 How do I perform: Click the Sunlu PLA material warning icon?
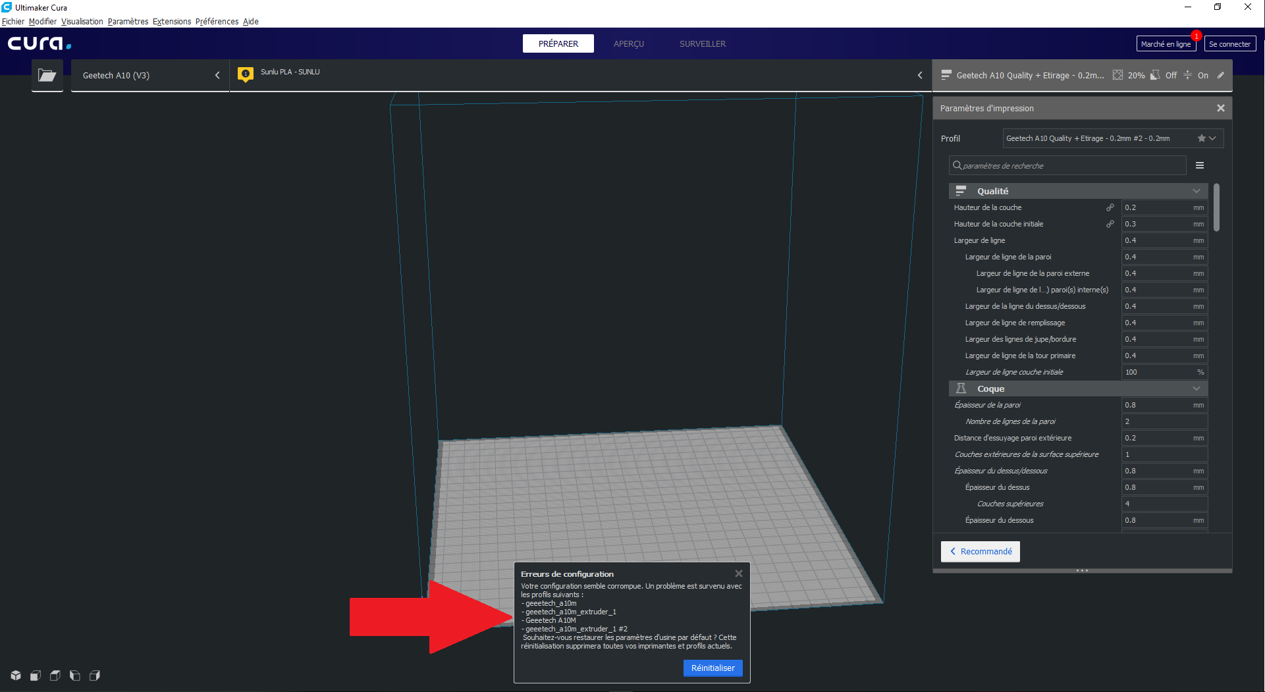(x=246, y=74)
